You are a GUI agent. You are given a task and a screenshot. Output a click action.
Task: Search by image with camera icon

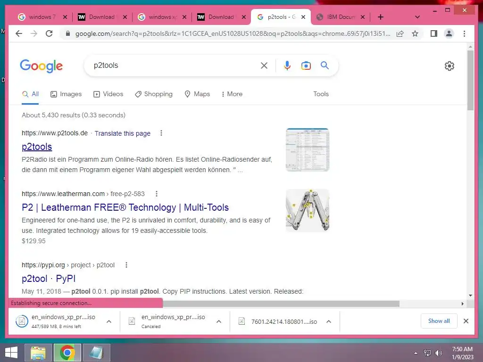click(306, 66)
